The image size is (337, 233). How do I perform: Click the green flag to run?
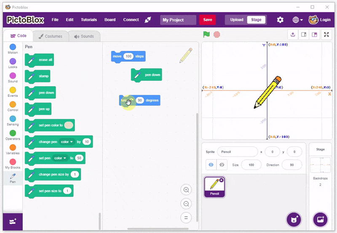coord(206,34)
